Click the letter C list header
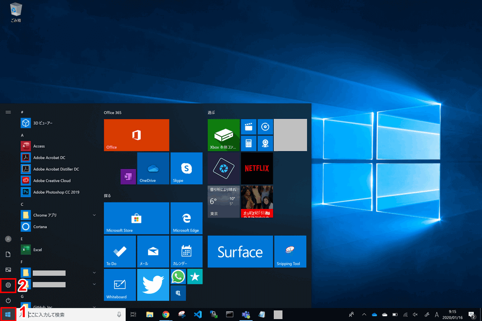The image size is (482, 321). pyautogui.click(x=22, y=204)
